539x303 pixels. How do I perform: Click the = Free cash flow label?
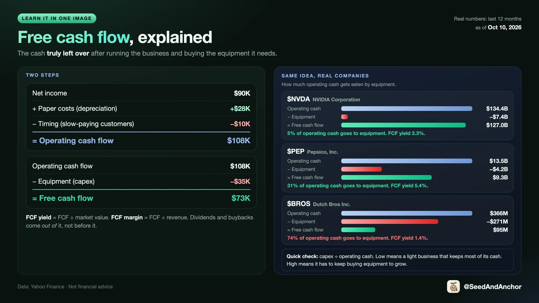[x=63, y=198]
